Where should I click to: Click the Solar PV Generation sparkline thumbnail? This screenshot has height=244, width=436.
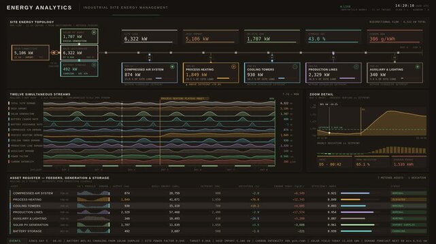coord(93,224)
